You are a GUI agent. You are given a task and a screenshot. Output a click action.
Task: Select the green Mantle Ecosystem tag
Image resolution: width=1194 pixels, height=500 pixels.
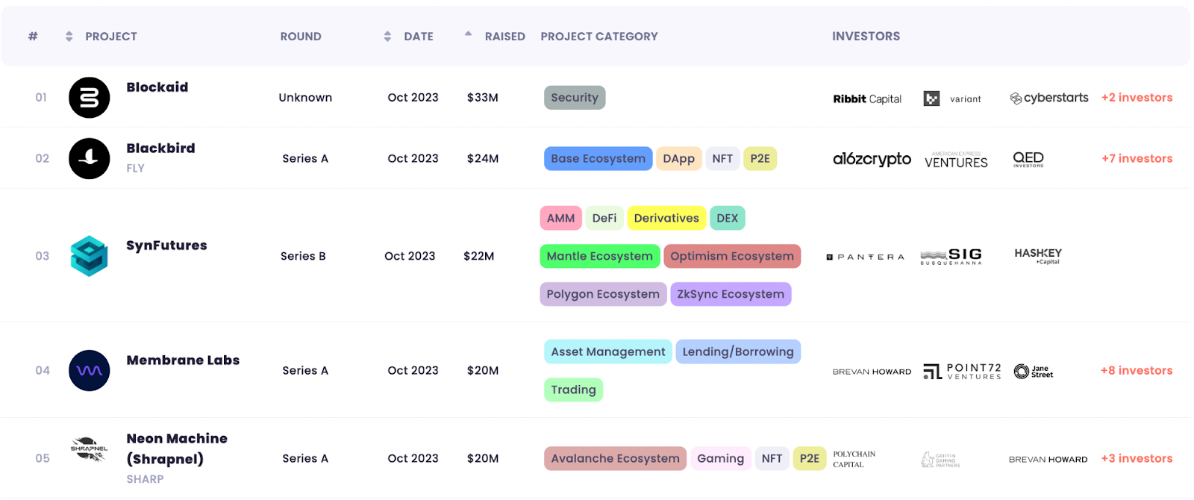(599, 256)
